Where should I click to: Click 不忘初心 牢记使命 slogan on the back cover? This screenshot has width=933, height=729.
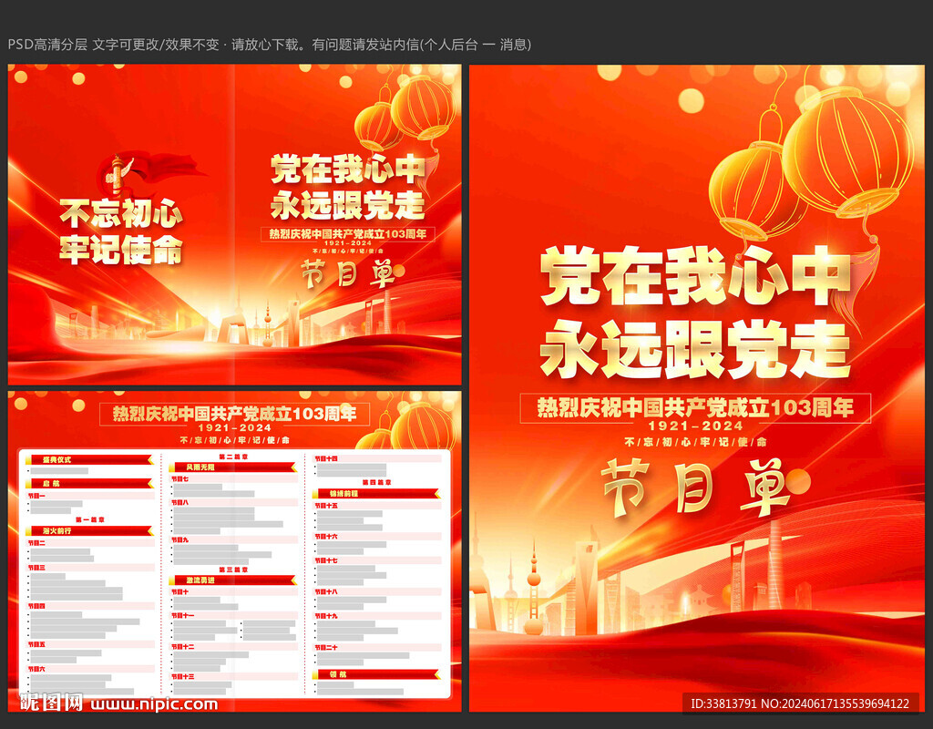(121, 231)
